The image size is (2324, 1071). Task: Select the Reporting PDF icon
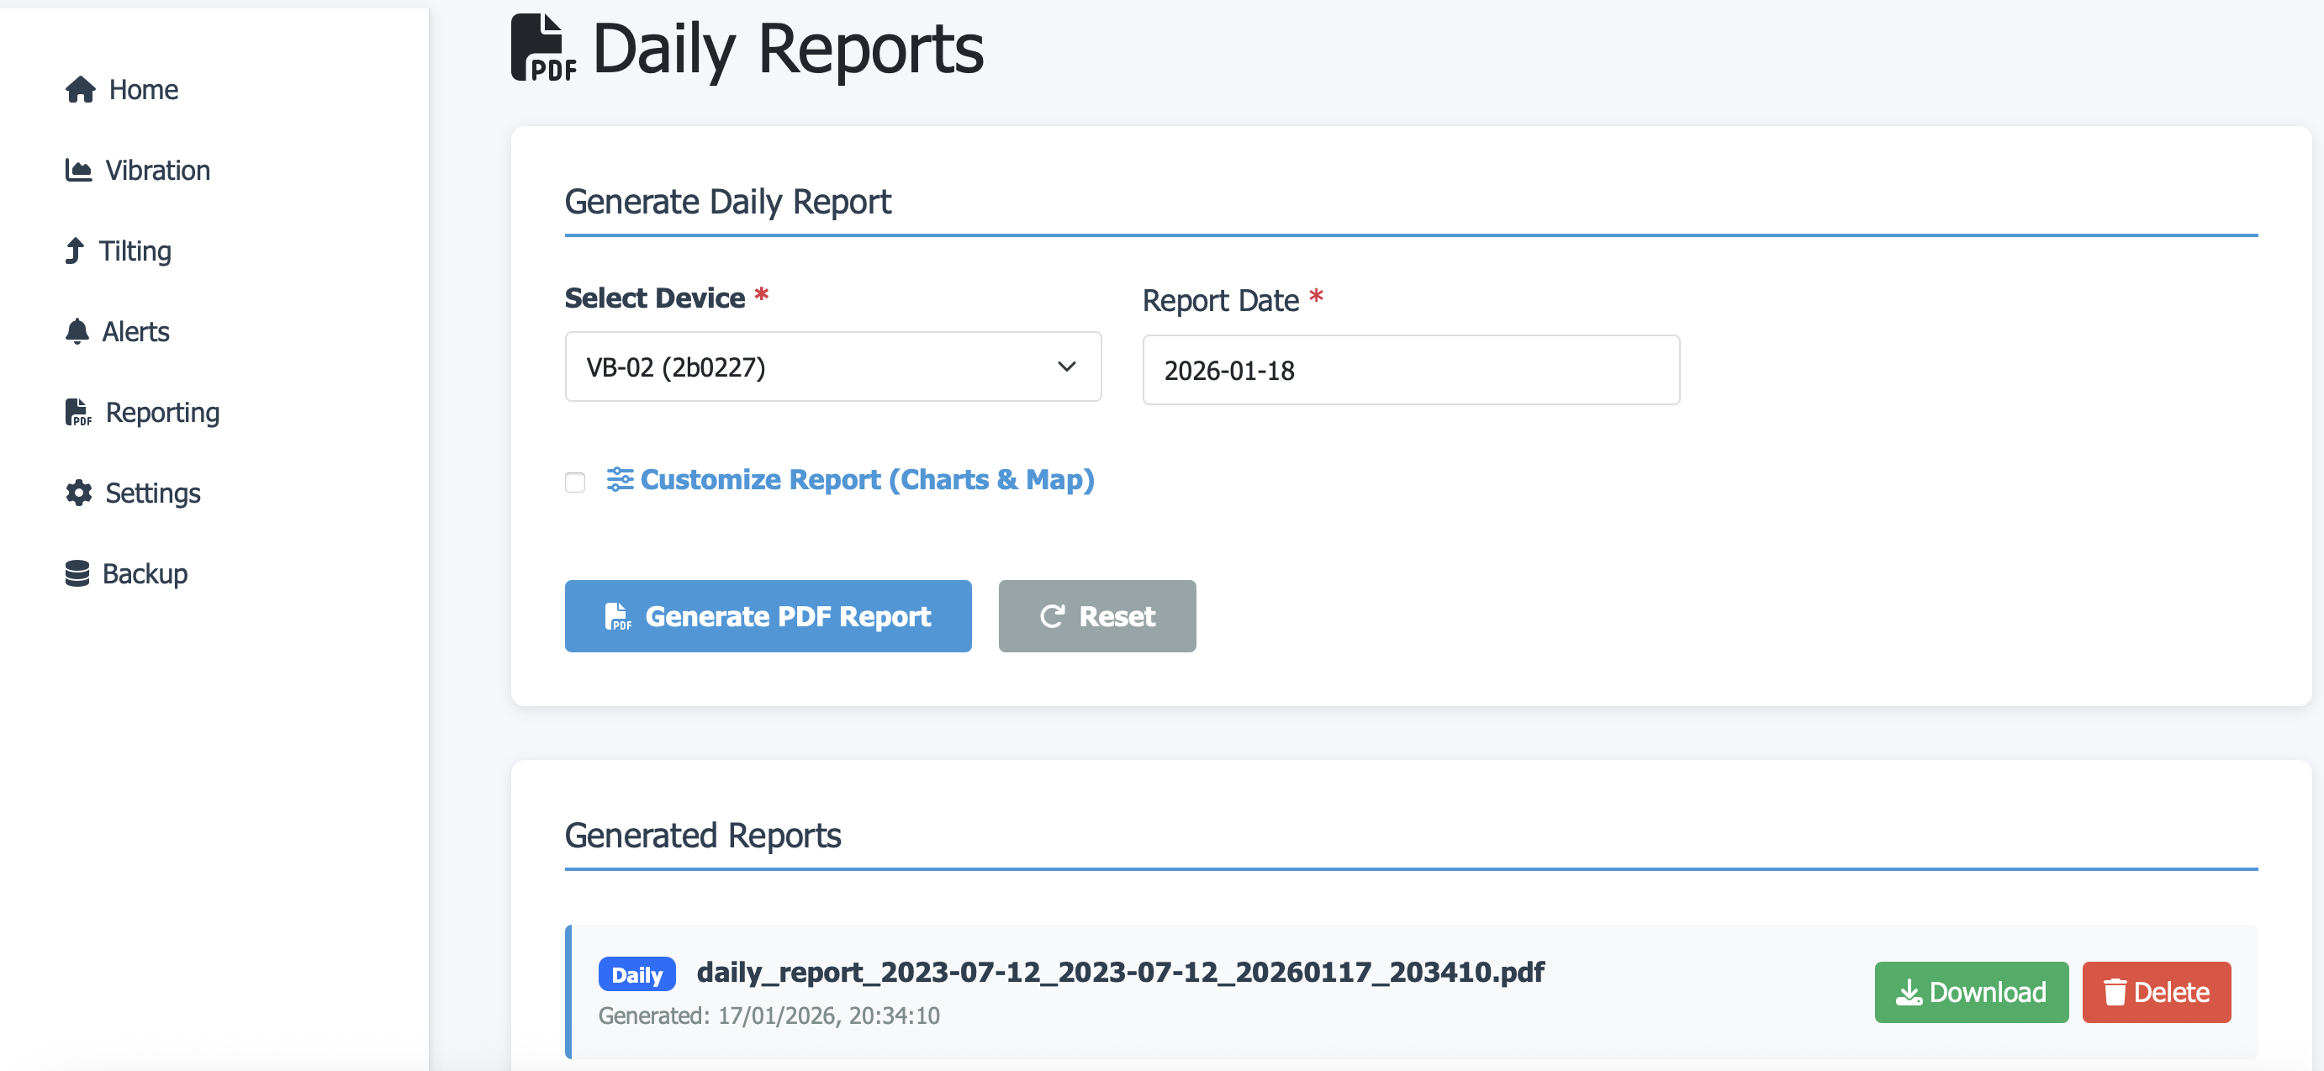(78, 411)
